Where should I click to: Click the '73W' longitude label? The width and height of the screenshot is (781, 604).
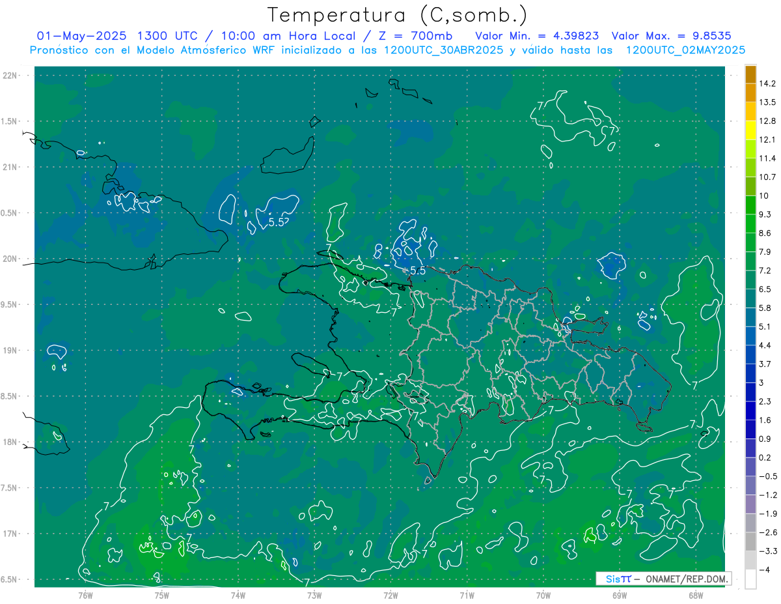(314, 596)
